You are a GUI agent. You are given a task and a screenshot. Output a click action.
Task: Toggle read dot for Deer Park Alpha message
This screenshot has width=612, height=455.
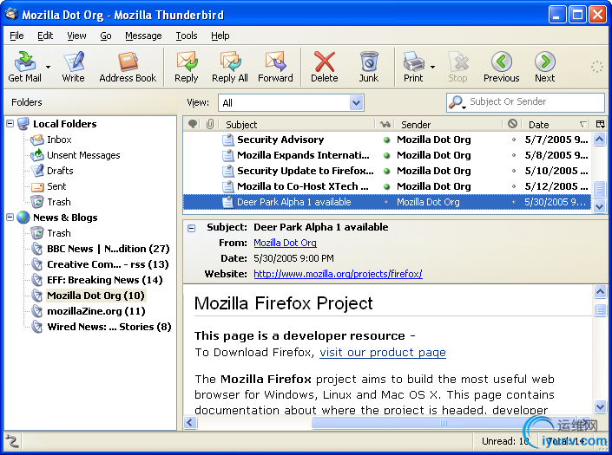coord(386,202)
